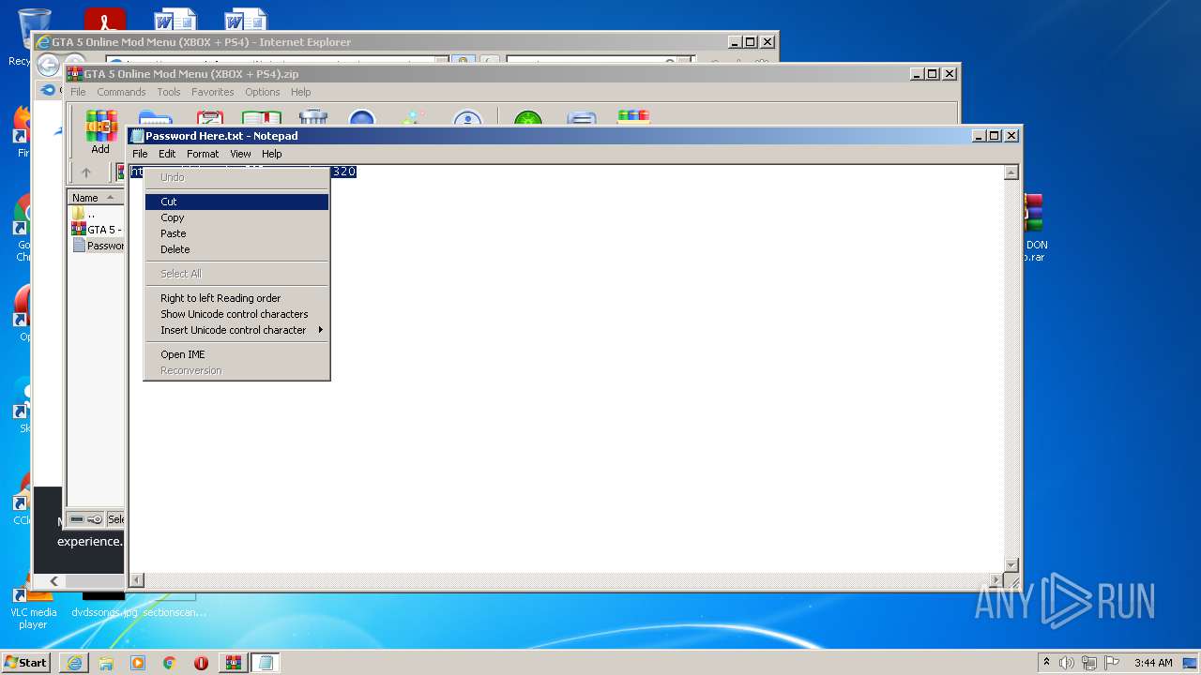Screen dimensions: 1201x675
Task: Click the Notepad vertical scrollbar up arrow
Action: 1011,172
